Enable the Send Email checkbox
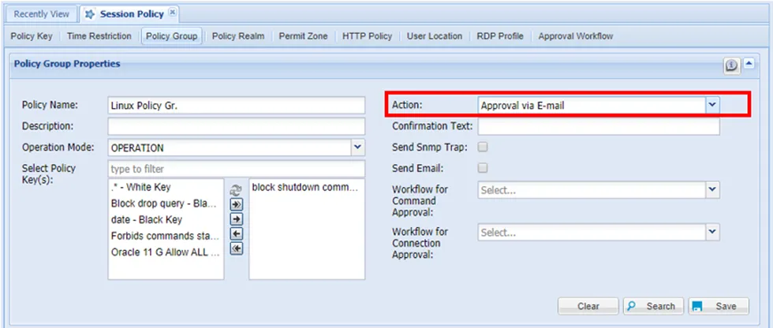The width and height of the screenshot is (773, 328). point(483,168)
